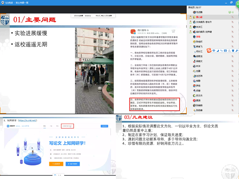Click the QQ电话 window icon in title bar

pyautogui.click(x=3, y=2)
